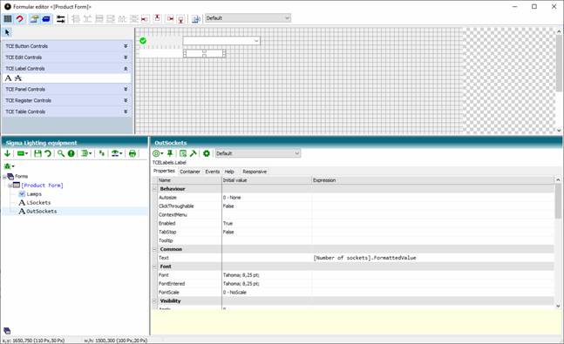
Task: Switch to the Help tab
Action: point(229,172)
